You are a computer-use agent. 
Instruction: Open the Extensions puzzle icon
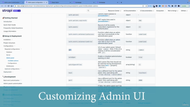click(172, 6)
